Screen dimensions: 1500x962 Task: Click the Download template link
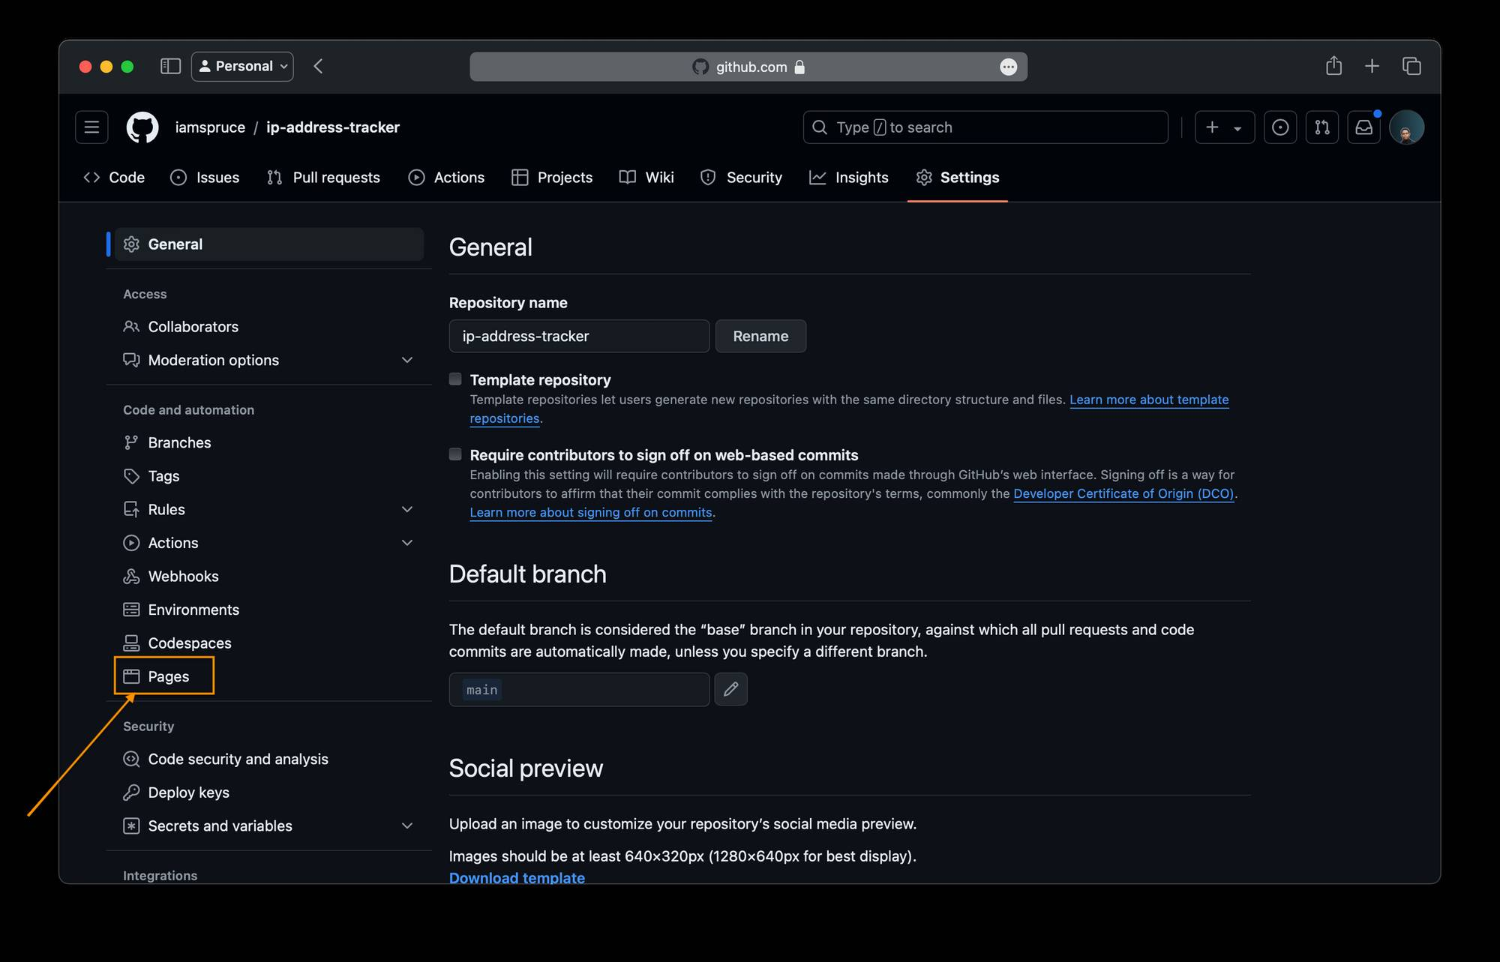coord(517,877)
